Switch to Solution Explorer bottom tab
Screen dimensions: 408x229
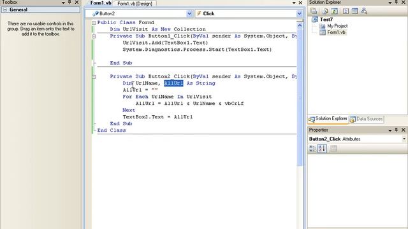tap(328, 119)
